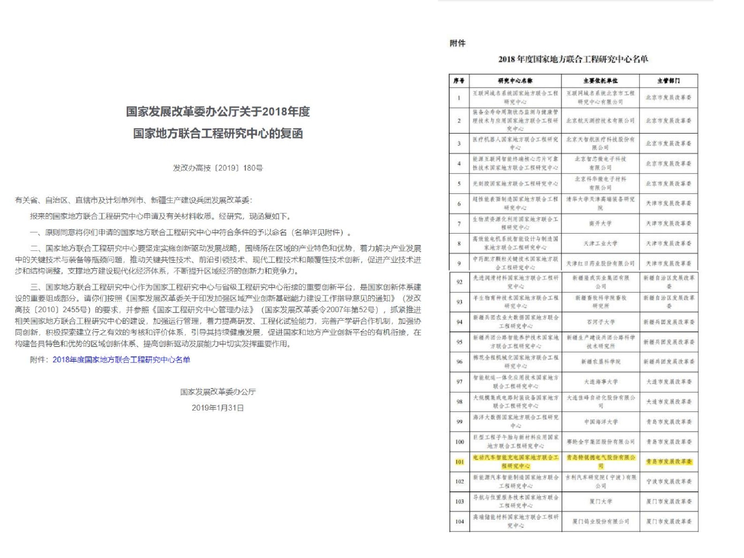This screenshot has height=558, width=744.
Task: Click the 附件 heading above the table
Action: (x=457, y=43)
